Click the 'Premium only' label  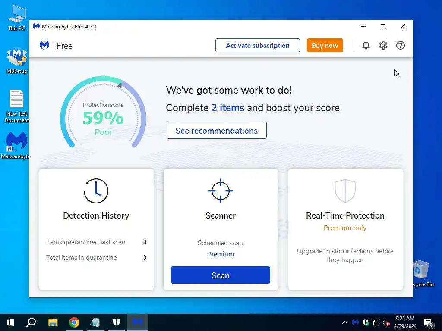(345, 228)
